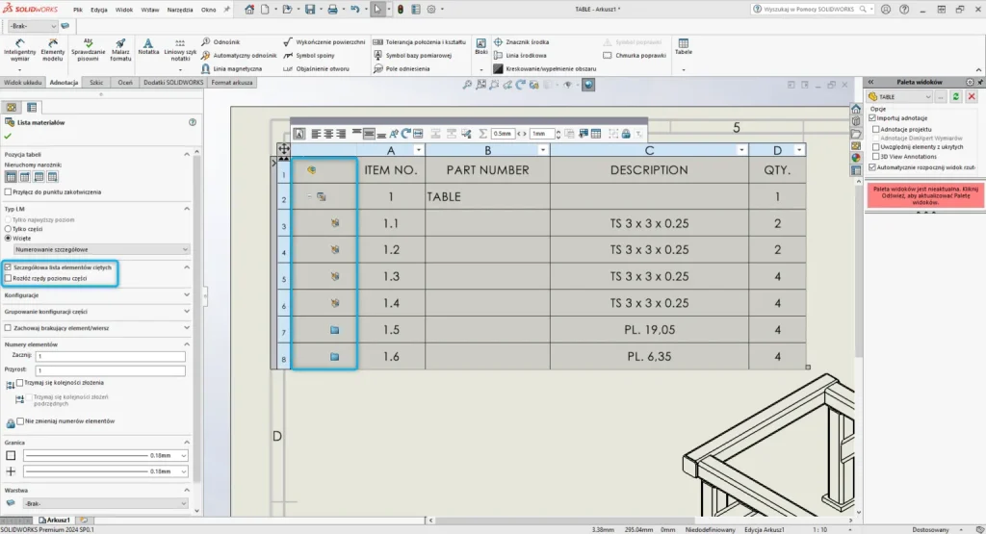Choose Liniowy szyk notatki tool
Viewport: 986px width, 534px height.
[x=180, y=50]
